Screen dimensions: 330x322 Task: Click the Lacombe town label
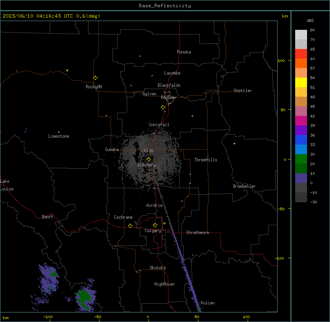click(x=172, y=73)
